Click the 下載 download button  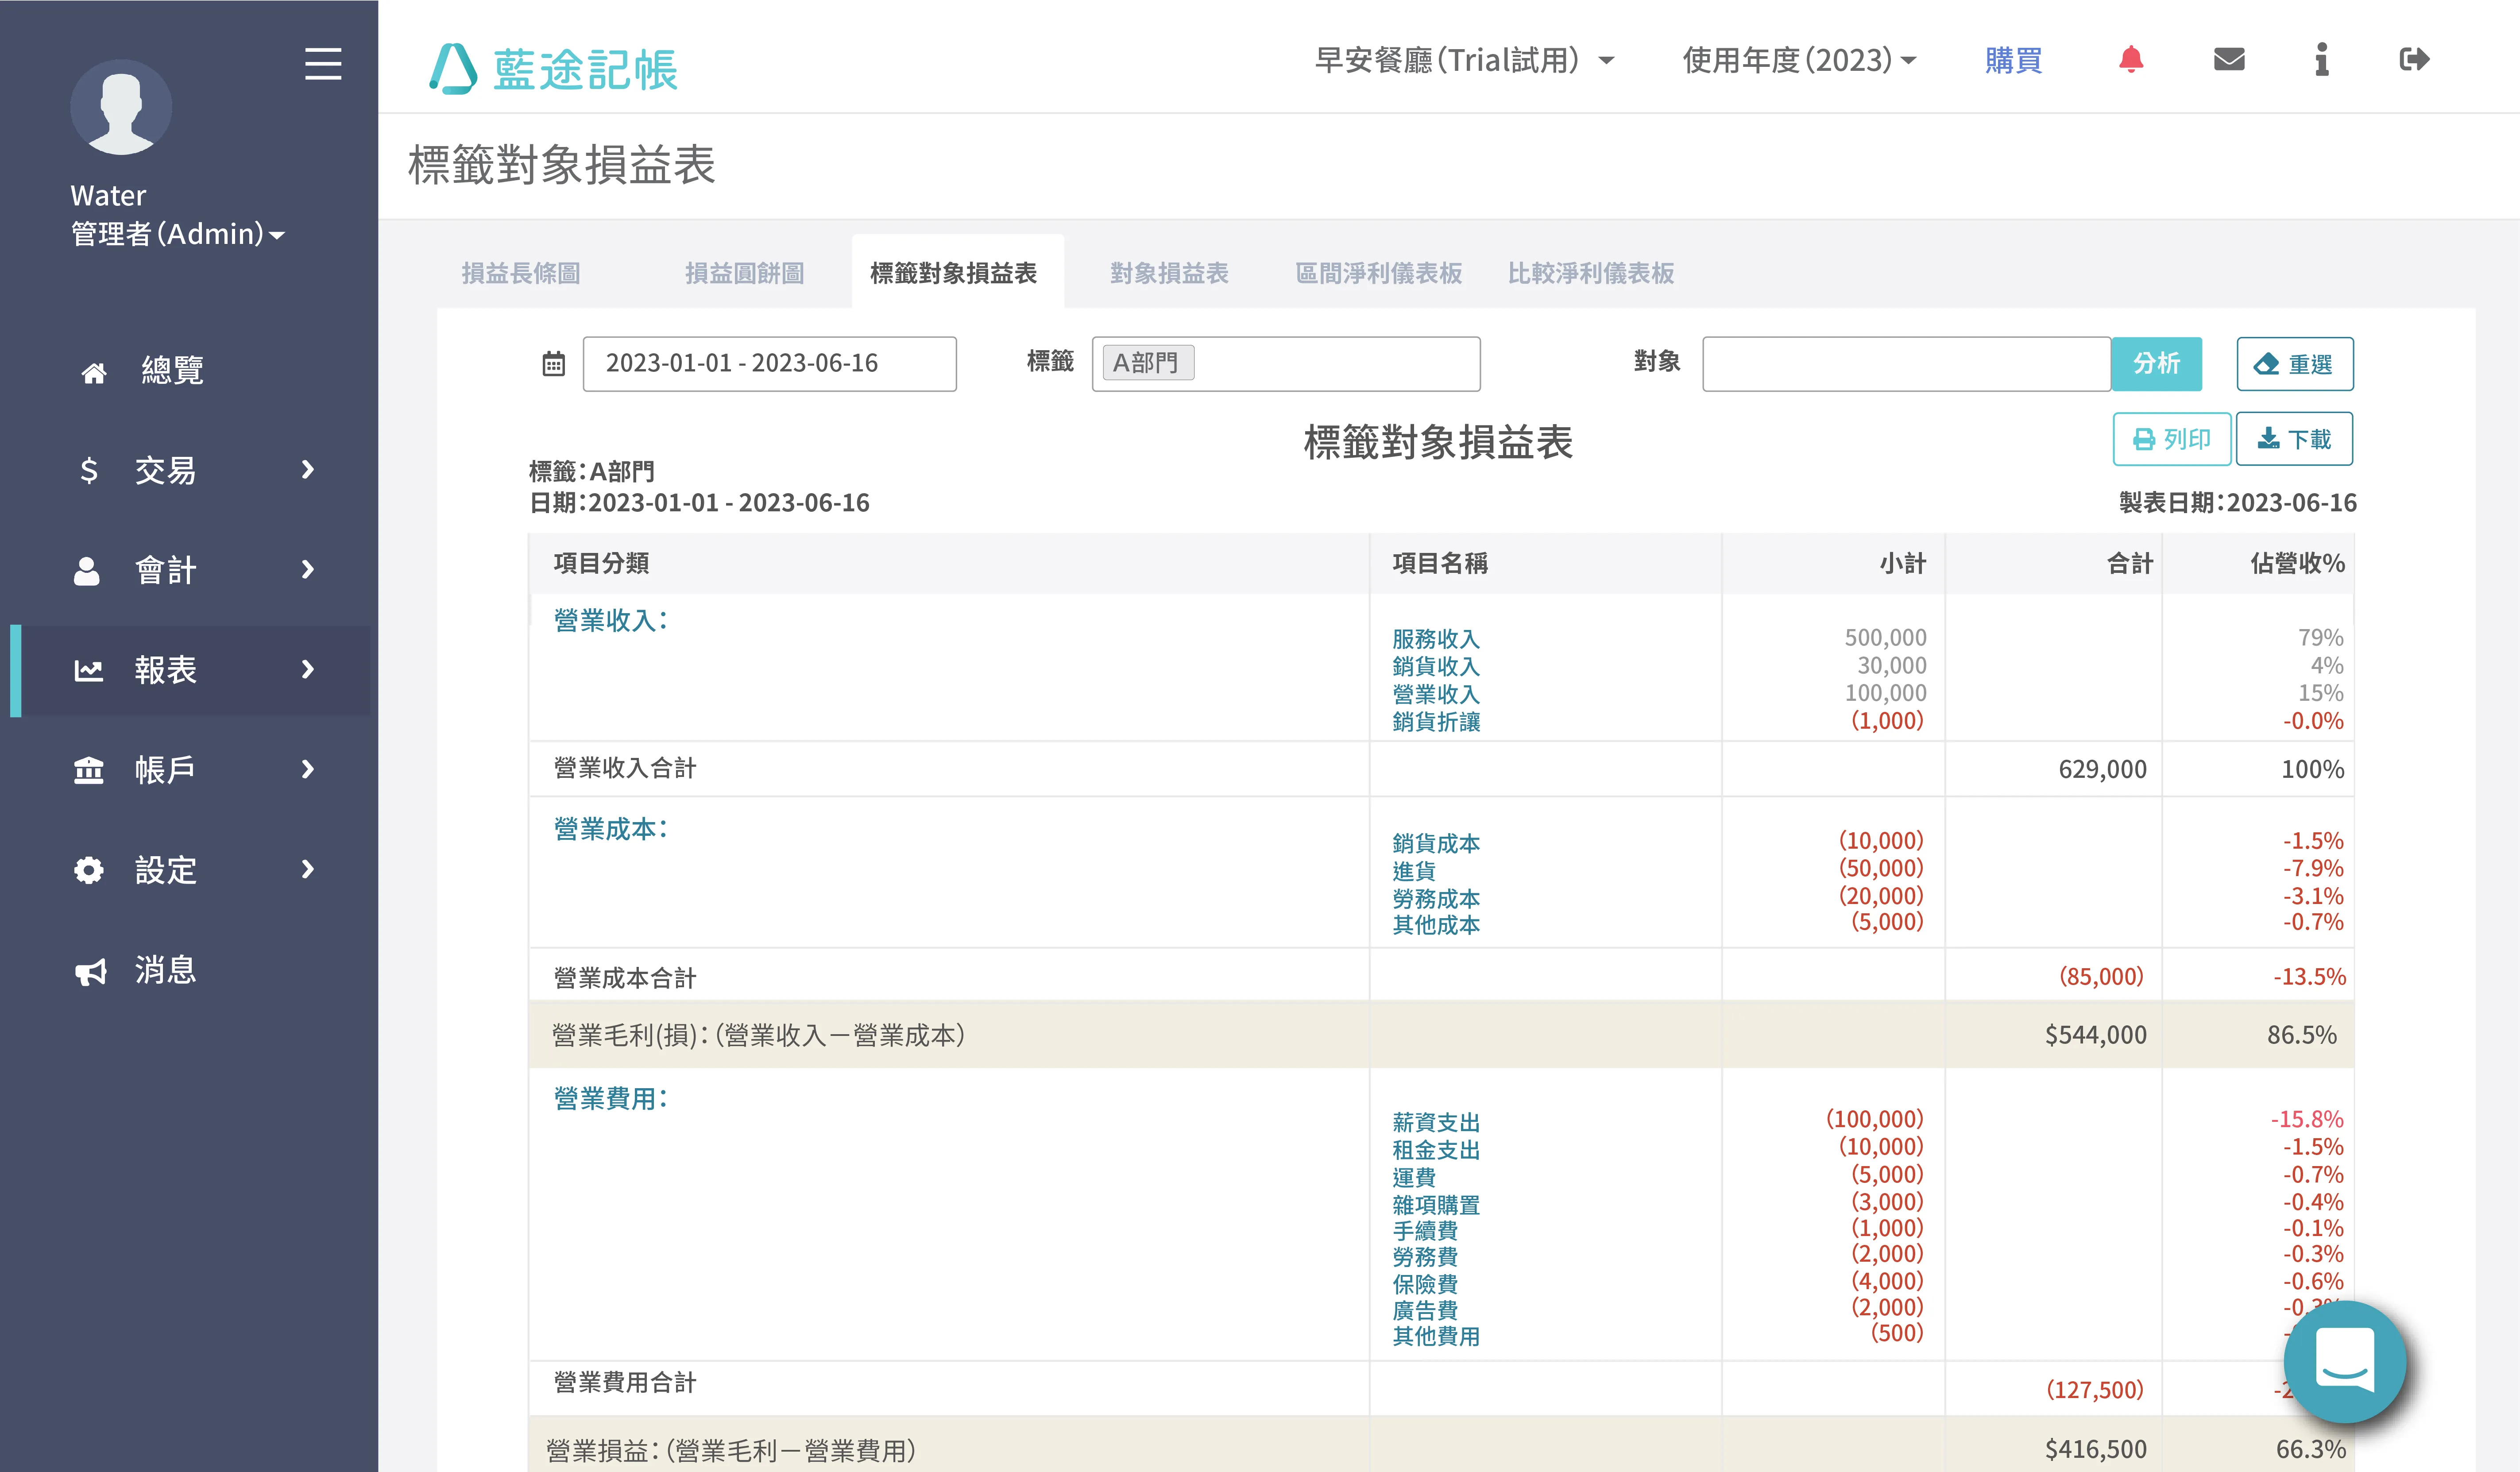click(2294, 439)
